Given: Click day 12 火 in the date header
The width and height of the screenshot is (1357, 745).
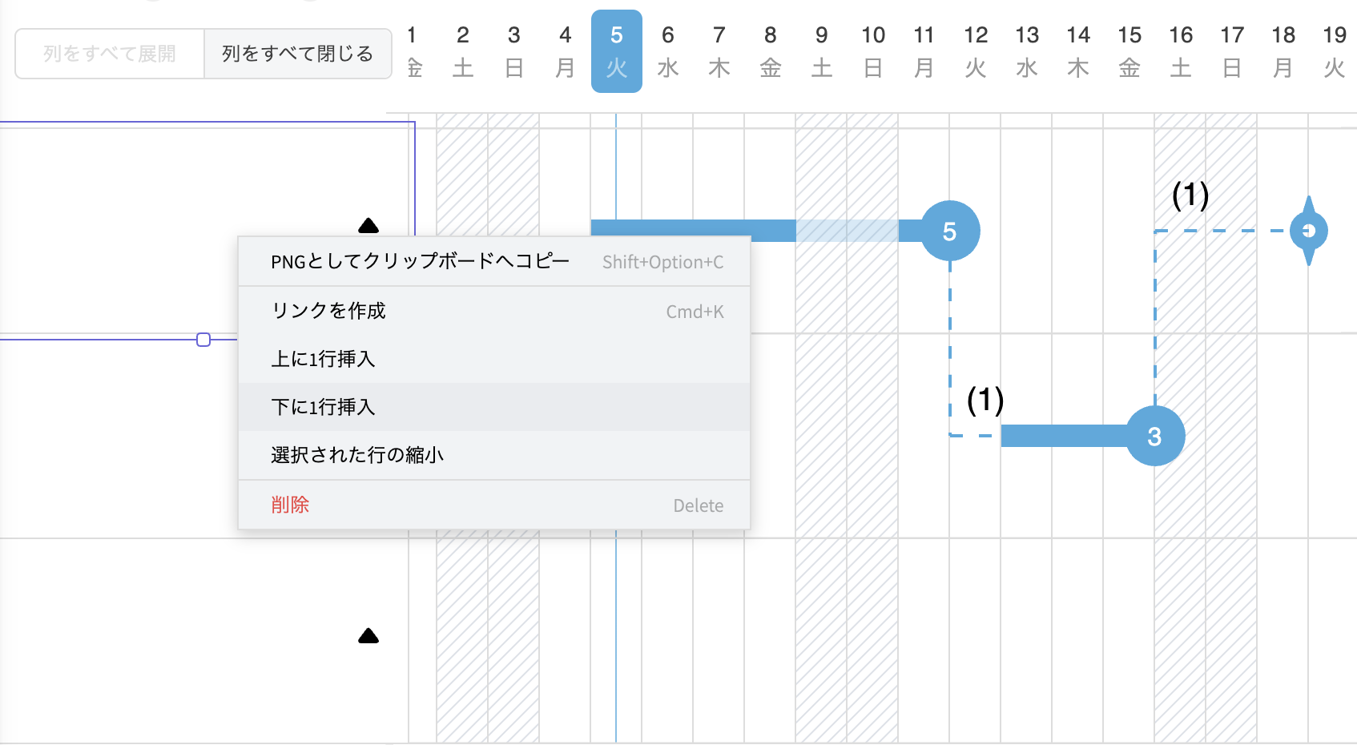Looking at the screenshot, I should 975,51.
